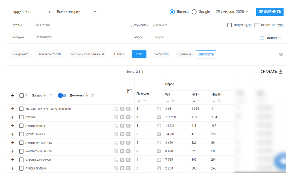Sort WS column descending
297x173 pixels.
point(168,101)
